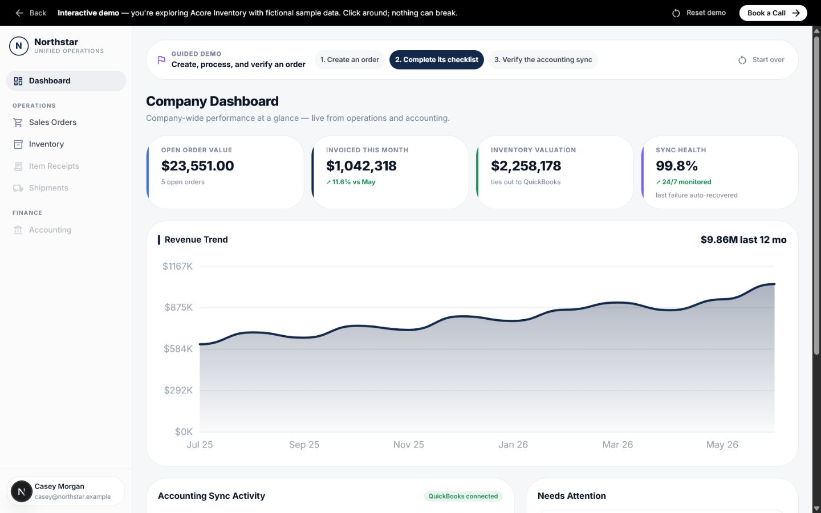
Task: Click the vertical scrollbar thumb
Action: pos(816,196)
